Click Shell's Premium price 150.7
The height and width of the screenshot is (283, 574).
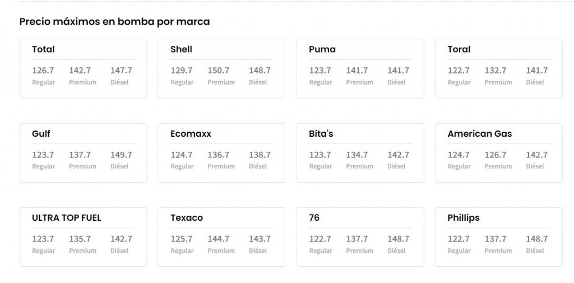coord(218,71)
